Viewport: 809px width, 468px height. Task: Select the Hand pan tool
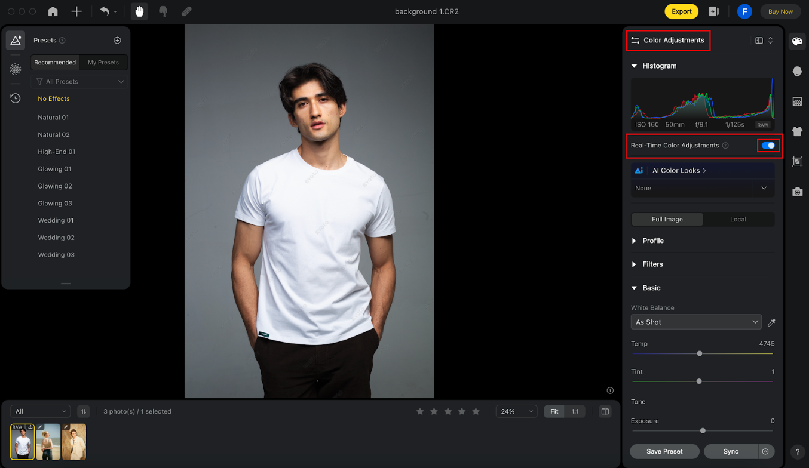tap(139, 11)
